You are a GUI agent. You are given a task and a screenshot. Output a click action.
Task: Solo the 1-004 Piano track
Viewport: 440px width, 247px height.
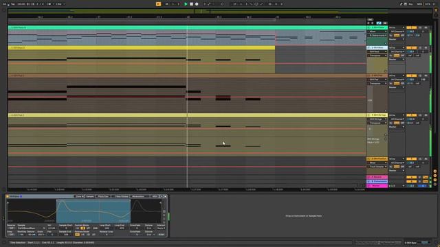(x=420, y=27)
